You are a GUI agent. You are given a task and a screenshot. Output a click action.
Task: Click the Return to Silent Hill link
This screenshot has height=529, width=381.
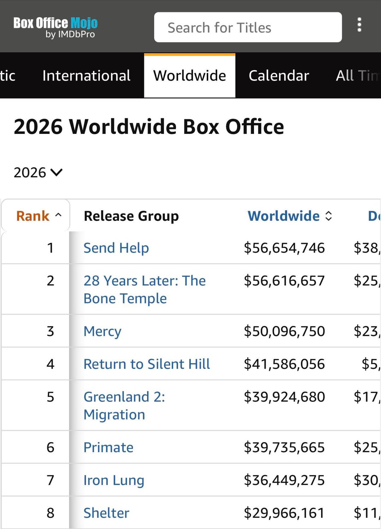[146, 364]
